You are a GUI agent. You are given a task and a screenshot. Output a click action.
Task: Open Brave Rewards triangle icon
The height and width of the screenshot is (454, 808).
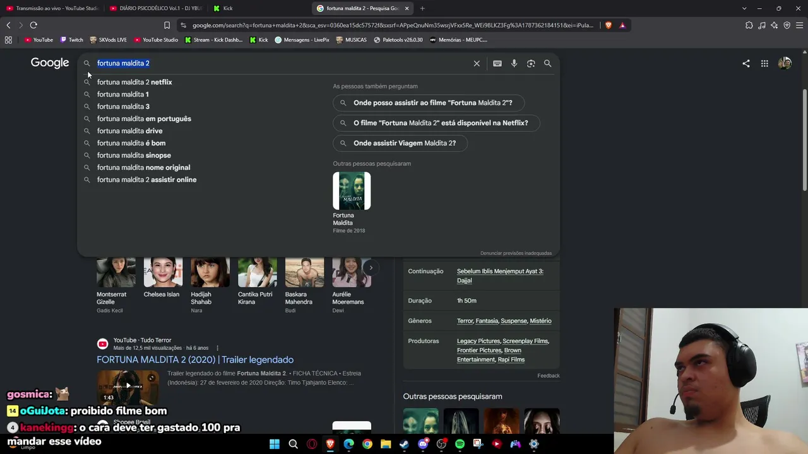(x=622, y=25)
